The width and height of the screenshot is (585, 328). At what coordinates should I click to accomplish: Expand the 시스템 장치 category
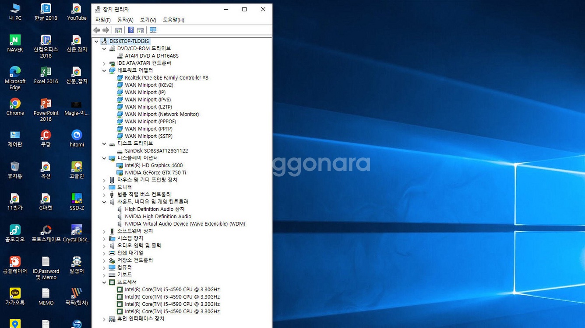104,238
